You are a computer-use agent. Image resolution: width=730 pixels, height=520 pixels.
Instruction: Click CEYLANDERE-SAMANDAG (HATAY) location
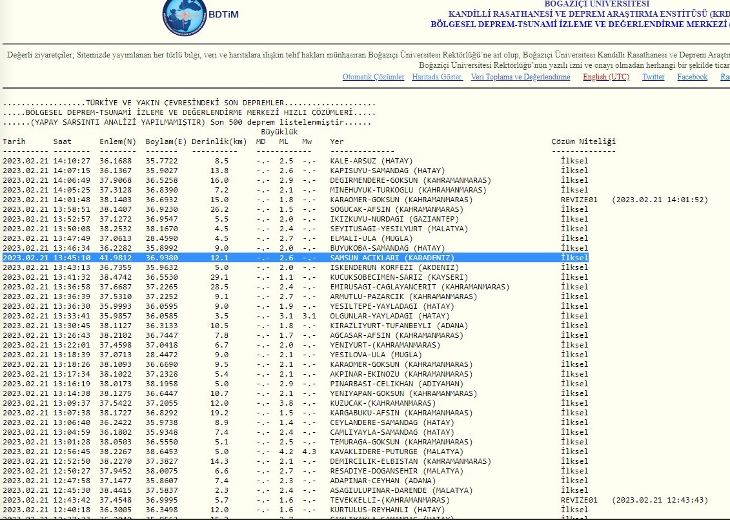392,422
